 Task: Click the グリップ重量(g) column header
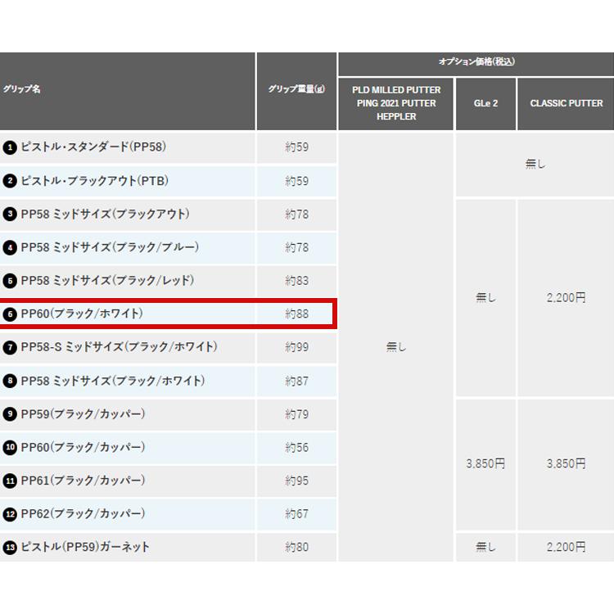296,91
